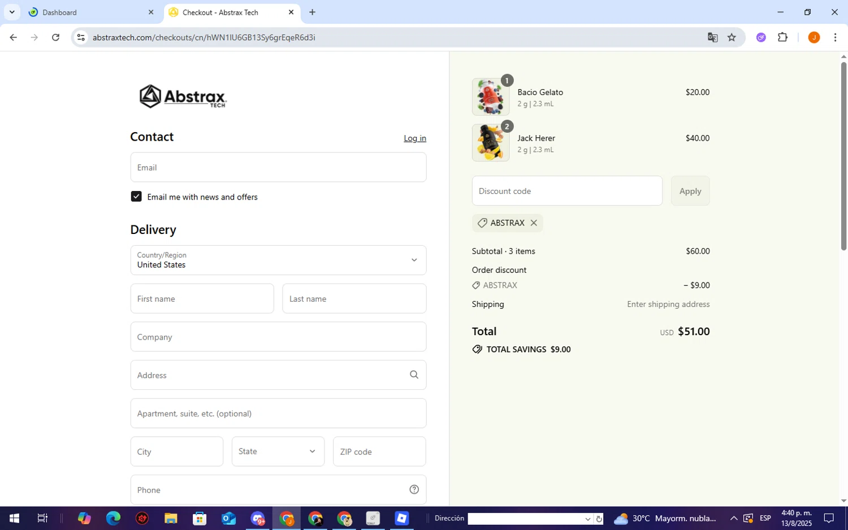Click the City field
Screen dimensions: 848x530
click(177, 451)
